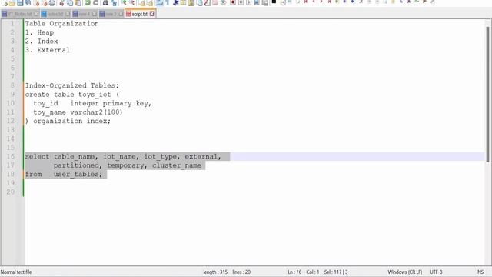This screenshot has height=277, width=492.
Task: Click 'Col : 1' status entry
Action: pyautogui.click(x=313, y=272)
